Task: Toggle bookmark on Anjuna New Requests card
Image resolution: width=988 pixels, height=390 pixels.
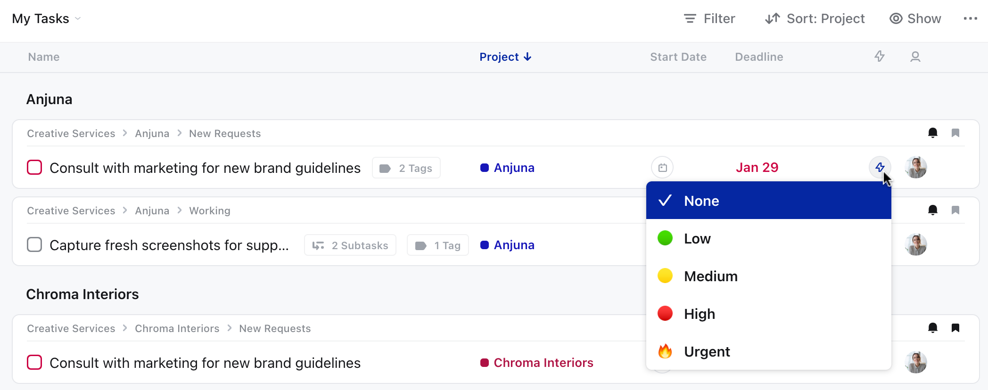Action: tap(955, 133)
